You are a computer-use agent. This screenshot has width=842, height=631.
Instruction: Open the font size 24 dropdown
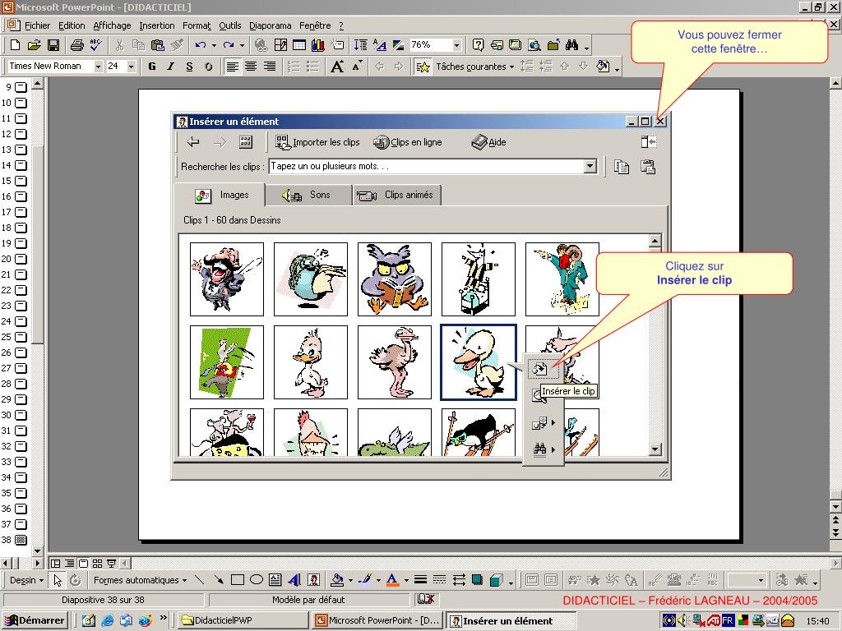pos(131,67)
